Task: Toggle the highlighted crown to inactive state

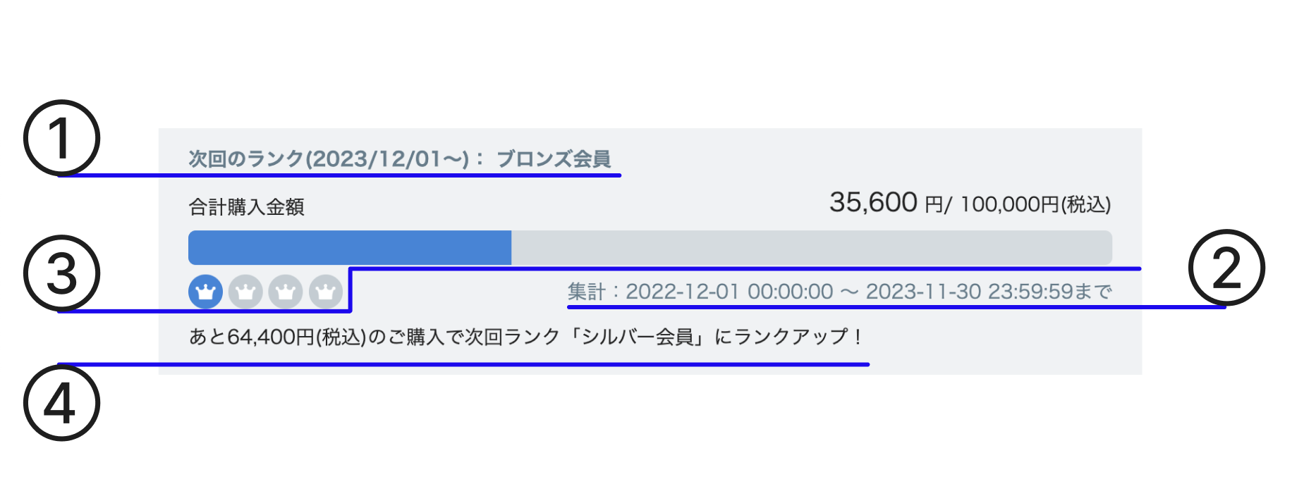Action: coord(205,291)
